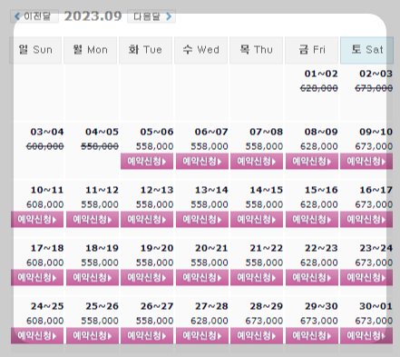
Task: Request reservation for 14~15
Action: (x=257, y=219)
